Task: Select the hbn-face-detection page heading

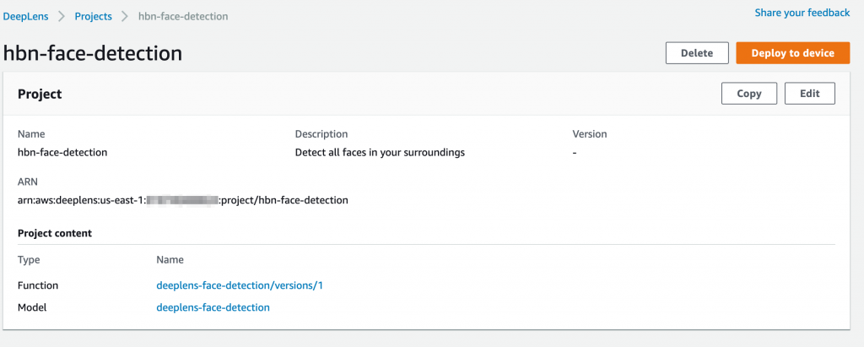Action: point(93,53)
